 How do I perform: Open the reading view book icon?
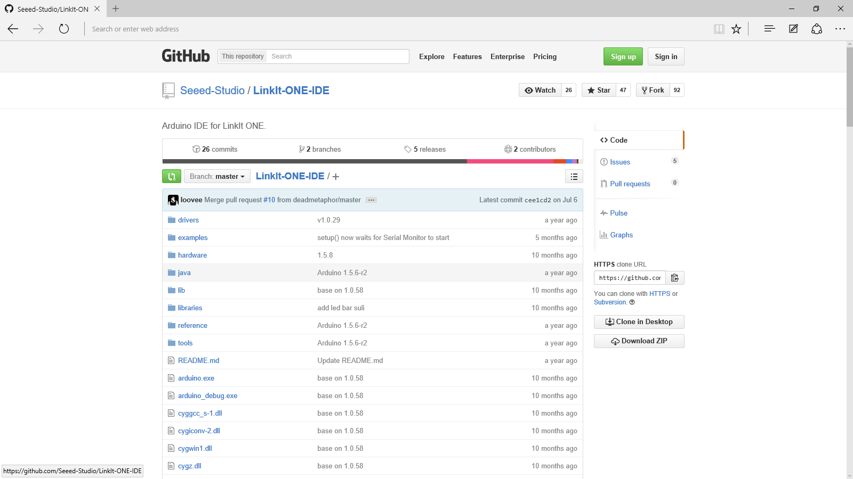[x=719, y=29]
